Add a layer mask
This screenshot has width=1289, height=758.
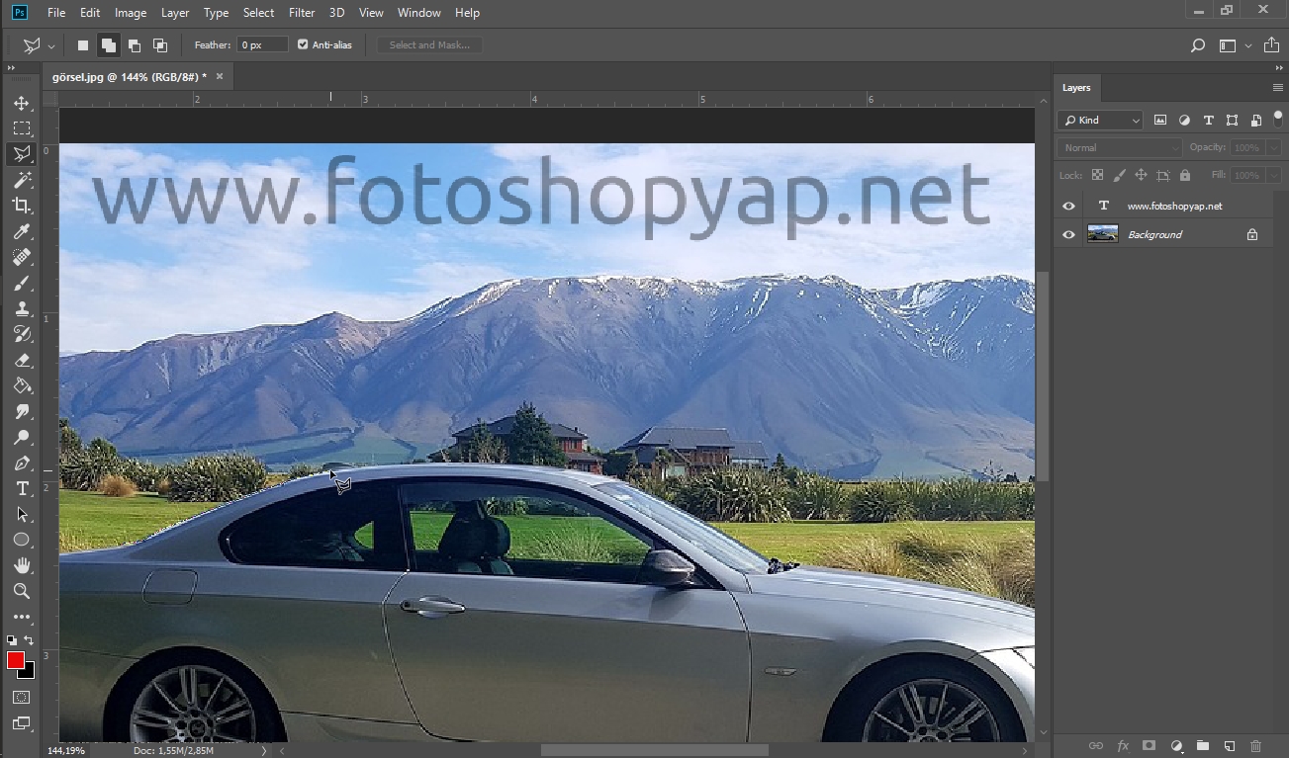tap(1149, 746)
